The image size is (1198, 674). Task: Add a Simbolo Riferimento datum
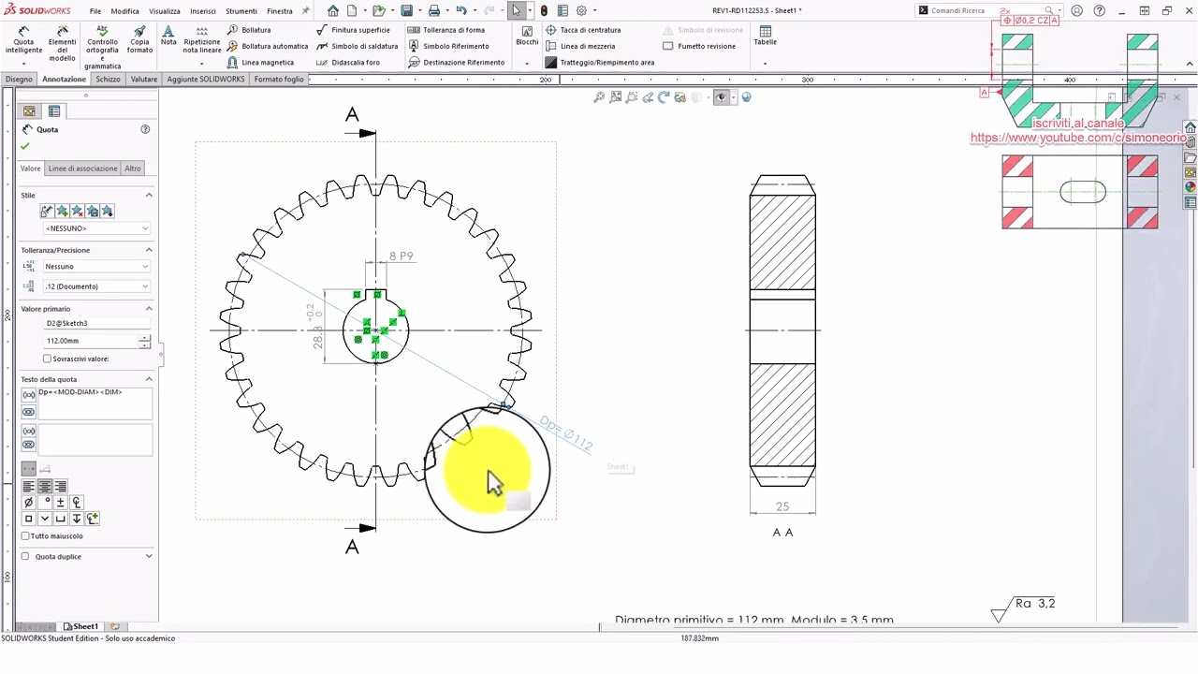[449, 46]
